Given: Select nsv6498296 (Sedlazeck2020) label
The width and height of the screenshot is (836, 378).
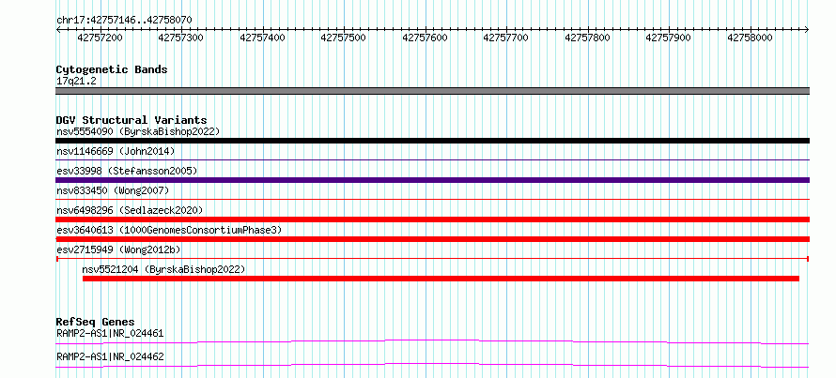Looking at the screenshot, I should click(x=130, y=210).
